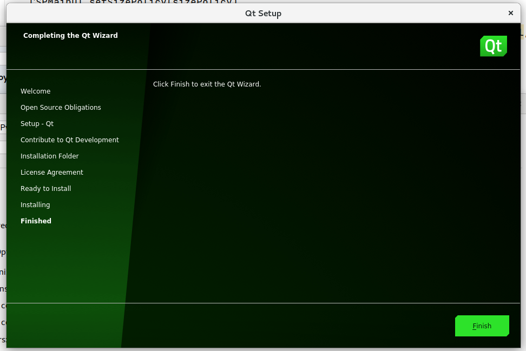The height and width of the screenshot is (351, 526).
Task: Select the Ready to Install step
Action: click(45, 188)
